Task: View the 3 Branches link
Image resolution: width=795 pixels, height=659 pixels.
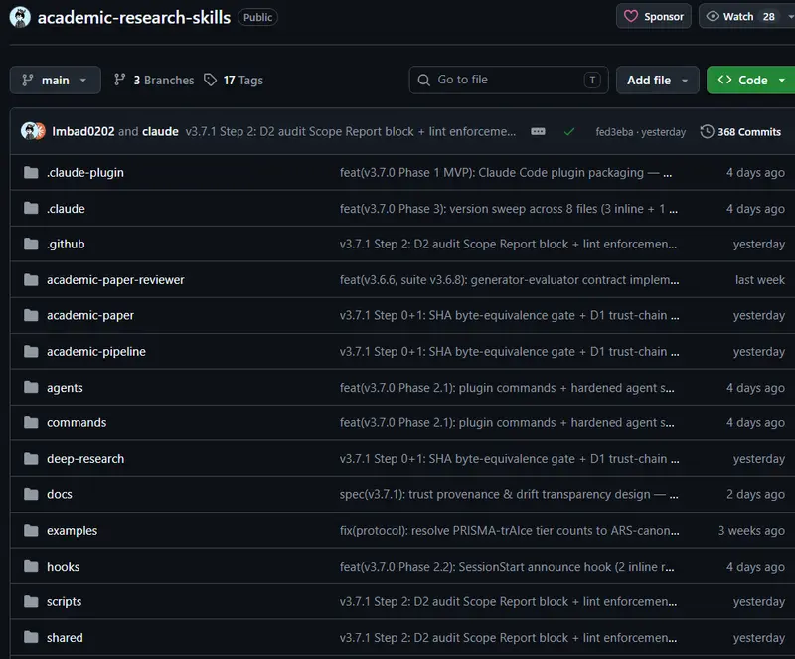Action: pyautogui.click(x=154, y=81)
